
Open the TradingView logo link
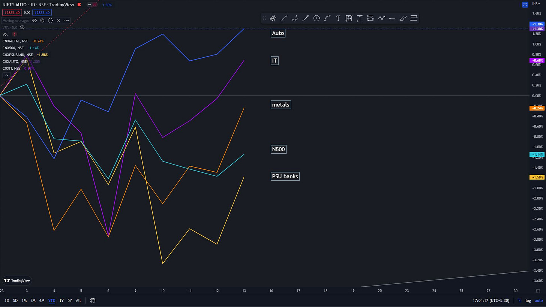click(x=16, y=280)
